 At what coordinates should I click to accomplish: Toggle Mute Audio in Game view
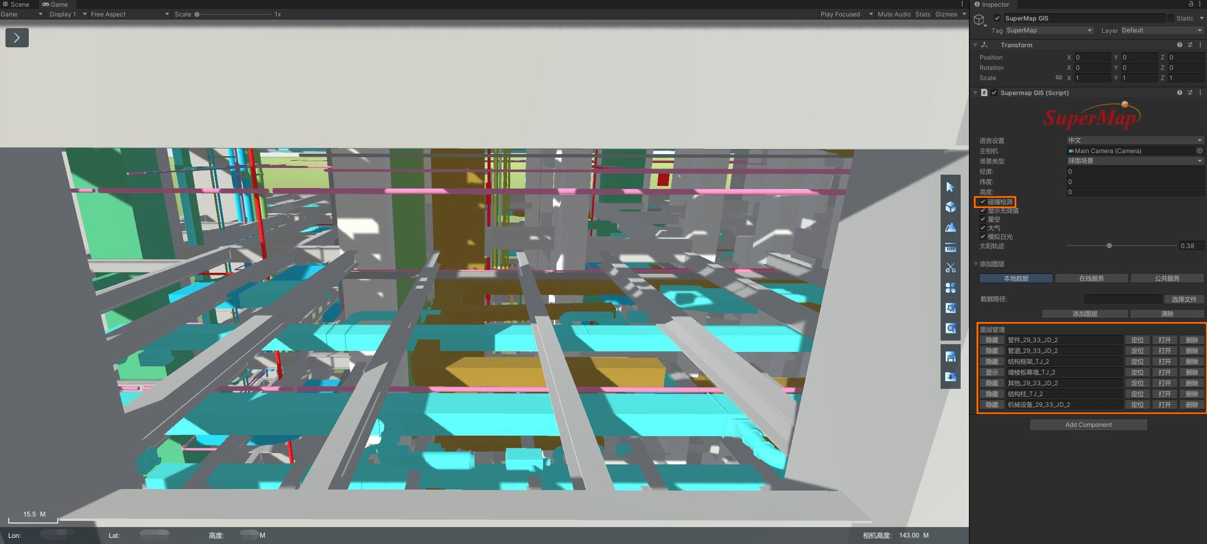point(894,14)
